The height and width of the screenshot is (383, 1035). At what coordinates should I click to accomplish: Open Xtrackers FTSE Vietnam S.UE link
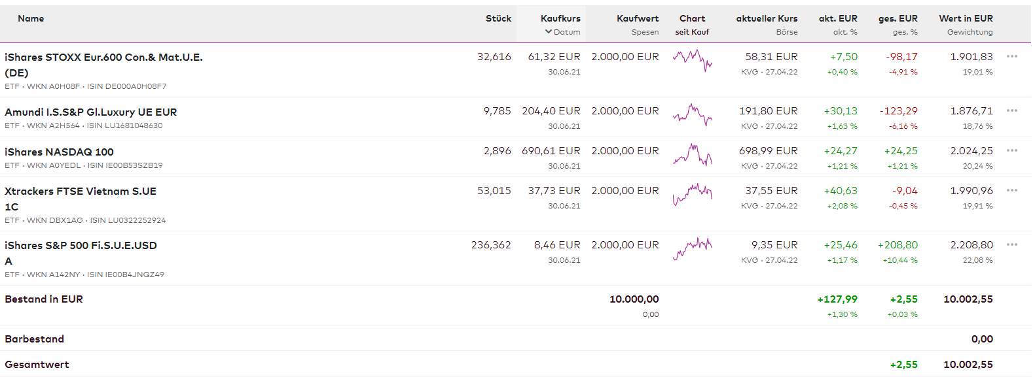pos(81,191)
